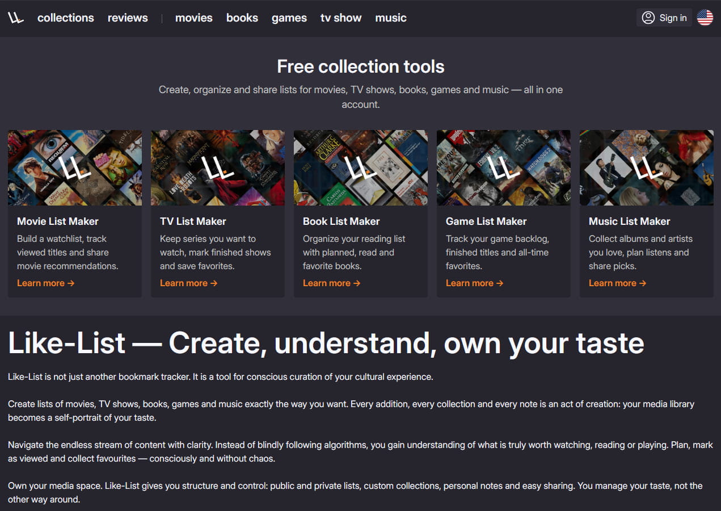This screenshot has height=511, width=721.
Task: Open the collections menu item
Action: coord(66,18)
